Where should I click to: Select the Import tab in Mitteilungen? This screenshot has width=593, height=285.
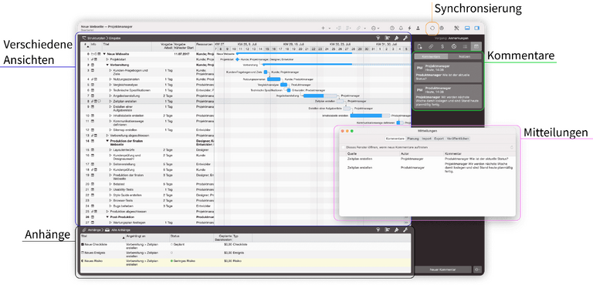pos(426,139)
